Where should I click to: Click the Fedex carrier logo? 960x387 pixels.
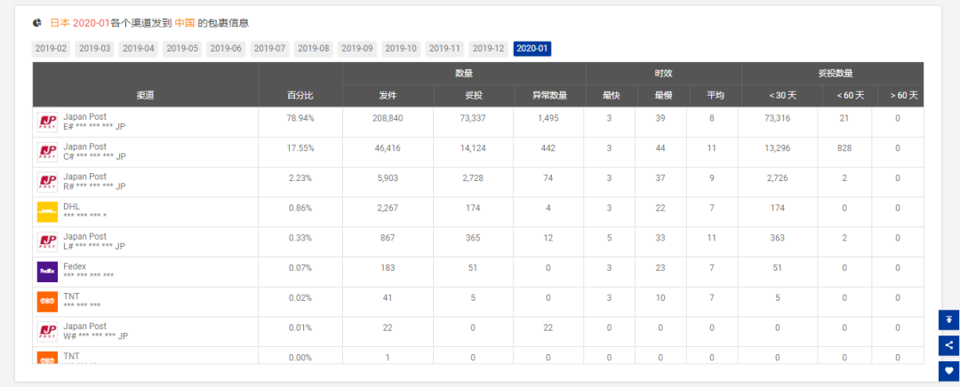pyautogui.click(x=47, y=272)
